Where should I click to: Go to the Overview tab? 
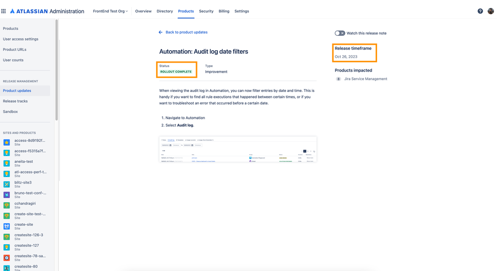tap(143, 11)
